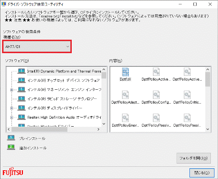Expand the Realtek High Definition Audio node
218x179 pixels.
pyautogui.click(x=11, y=117)
